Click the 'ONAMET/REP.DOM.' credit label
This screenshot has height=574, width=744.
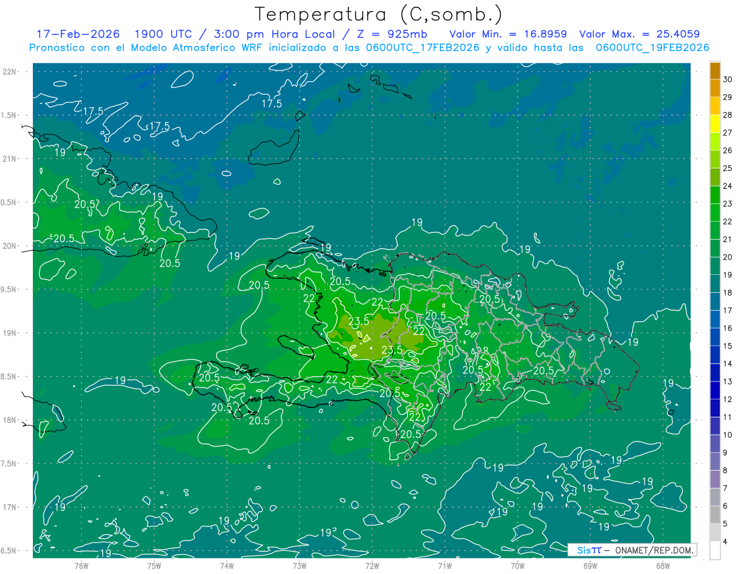(x=656, y=550)
